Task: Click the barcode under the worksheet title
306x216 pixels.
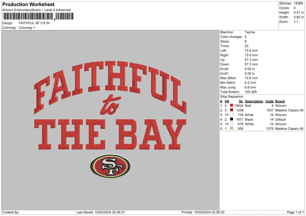Action: point(38,16)
